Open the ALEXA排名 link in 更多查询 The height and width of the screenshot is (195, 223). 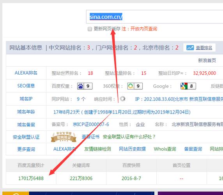[65, 149]
